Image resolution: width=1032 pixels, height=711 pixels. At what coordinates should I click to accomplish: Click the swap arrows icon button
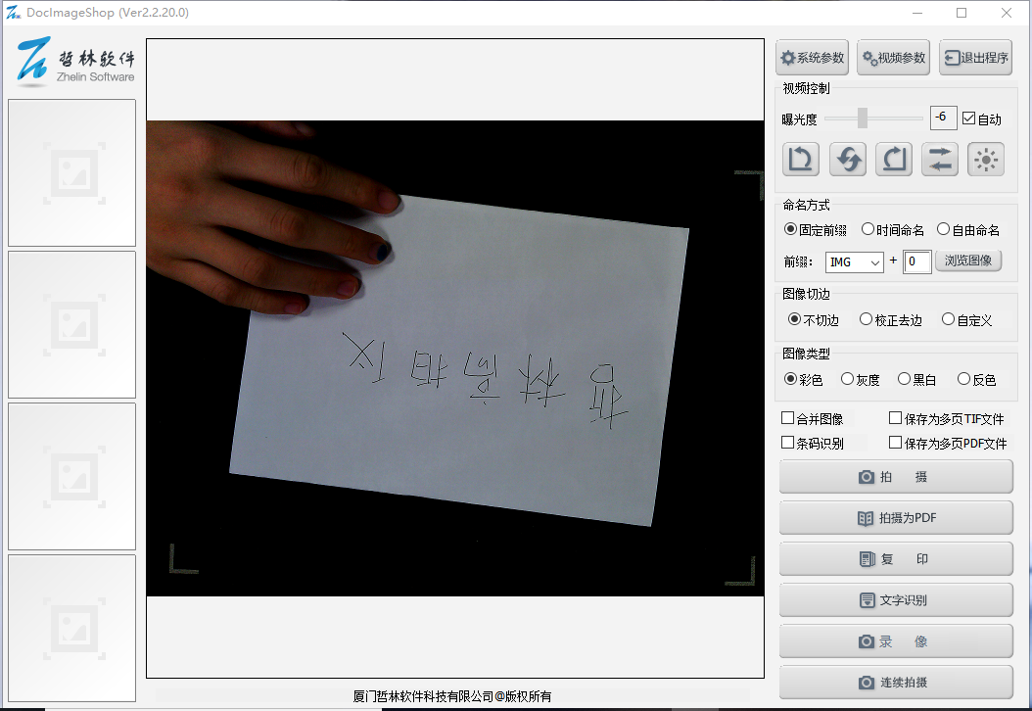coord(940,160)
